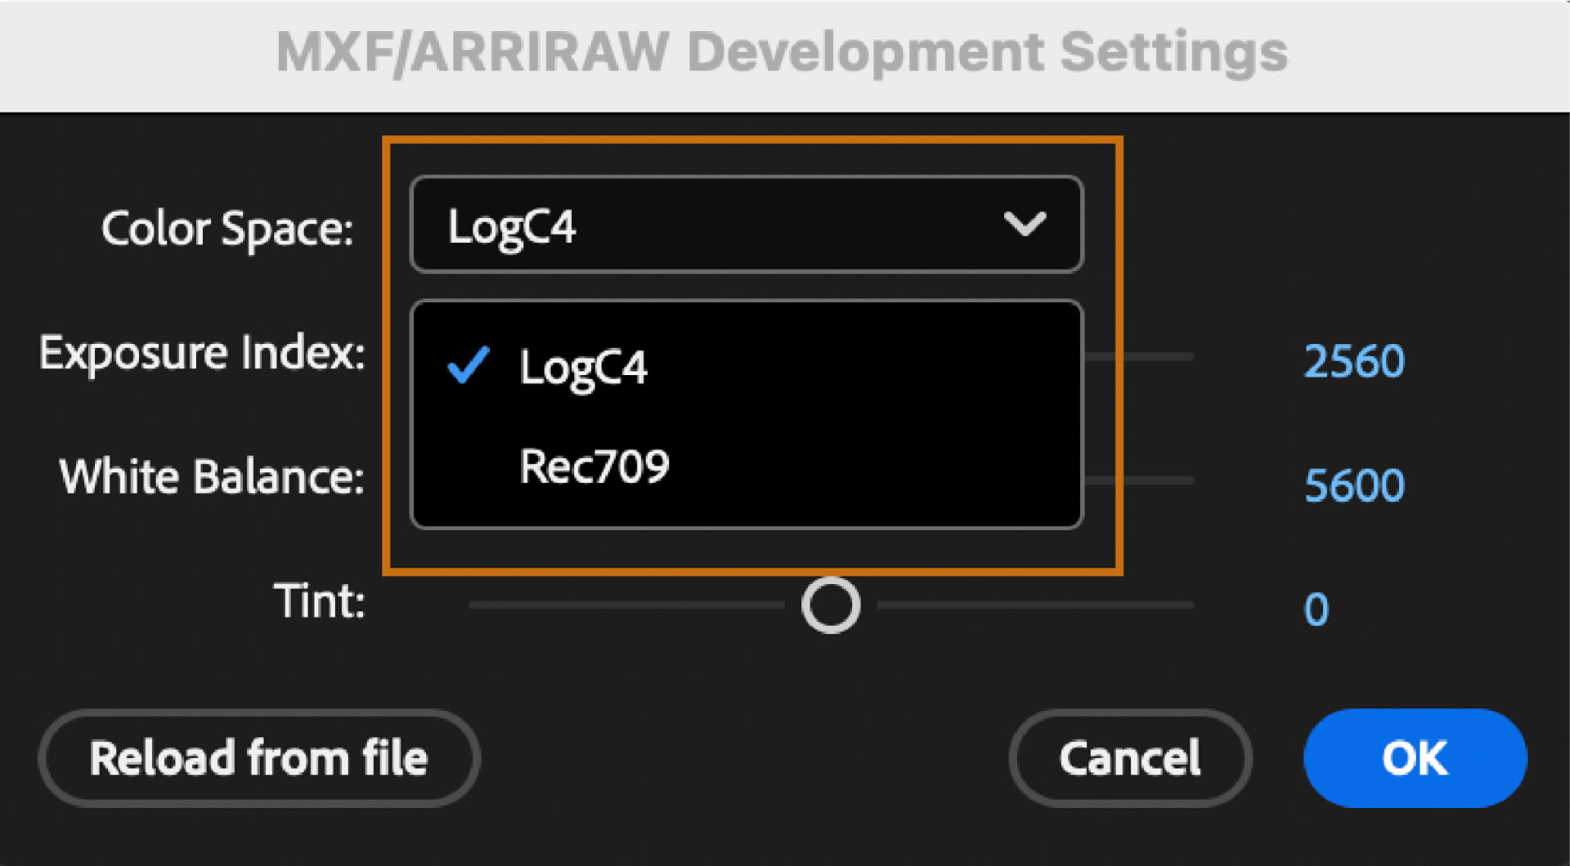1570x866 pixels.
Task: Select LogC4 from the color space list
Action: [583, 366]
